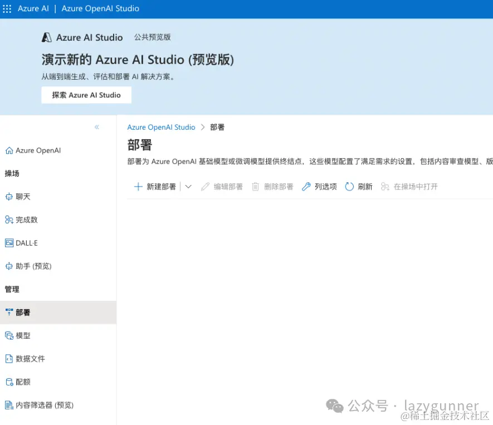
Task: Click Azure OpenAI Studio in the top bar
Action: pos(100,8)
